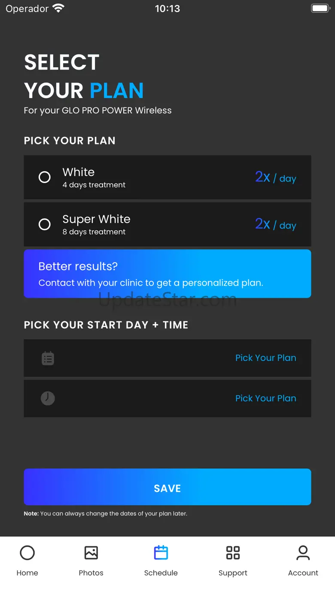
Task: Select the White plan radio button
Action: point(45,177)
